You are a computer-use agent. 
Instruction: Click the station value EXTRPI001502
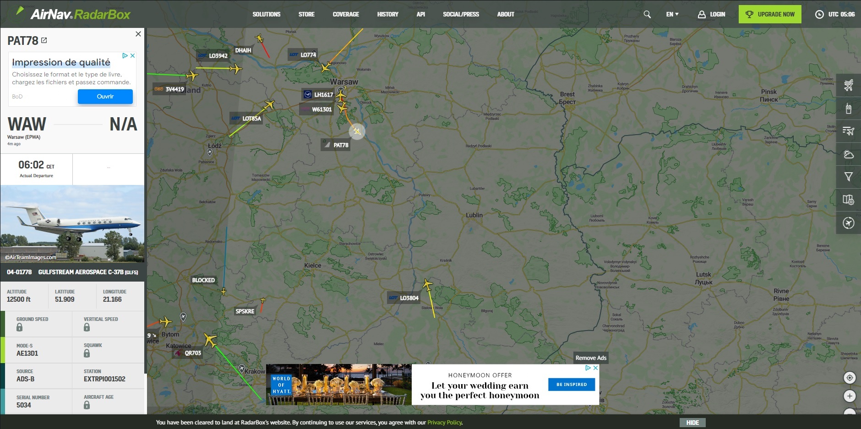point(104,379)
